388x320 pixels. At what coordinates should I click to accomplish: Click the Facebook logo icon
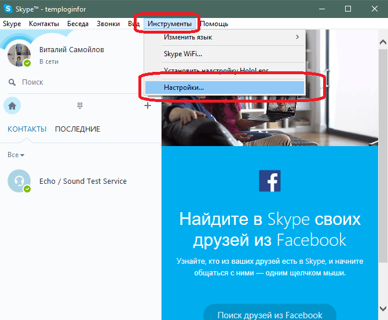coord(270,181)
